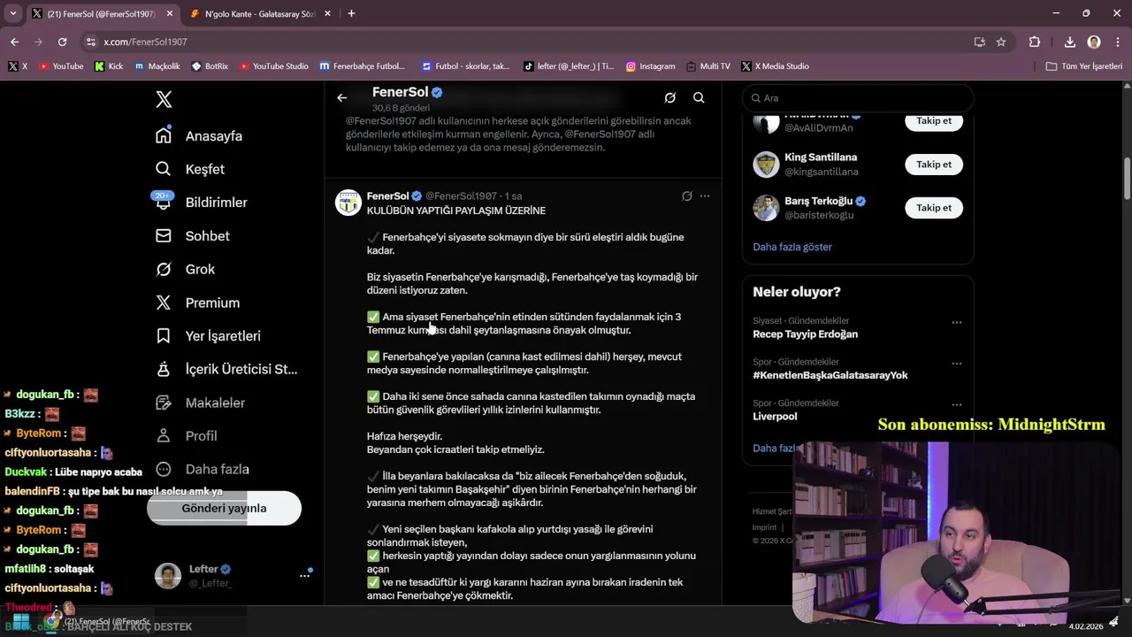Open more options for #KenetlenBaşkaGalatasarayYok trend
This screenshot has width=1132, height=637.
[956, 364]
